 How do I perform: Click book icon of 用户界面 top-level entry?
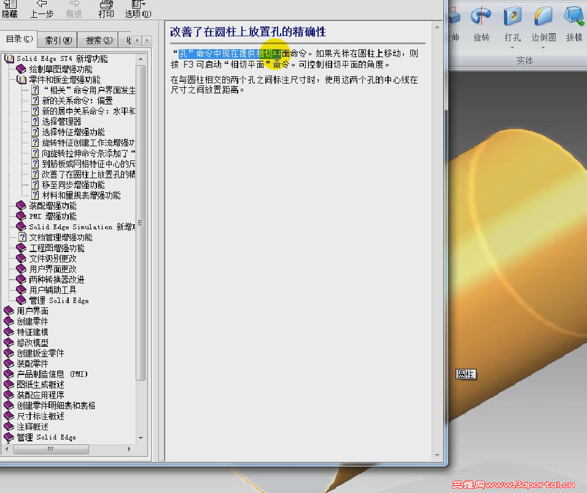[9, 311]
